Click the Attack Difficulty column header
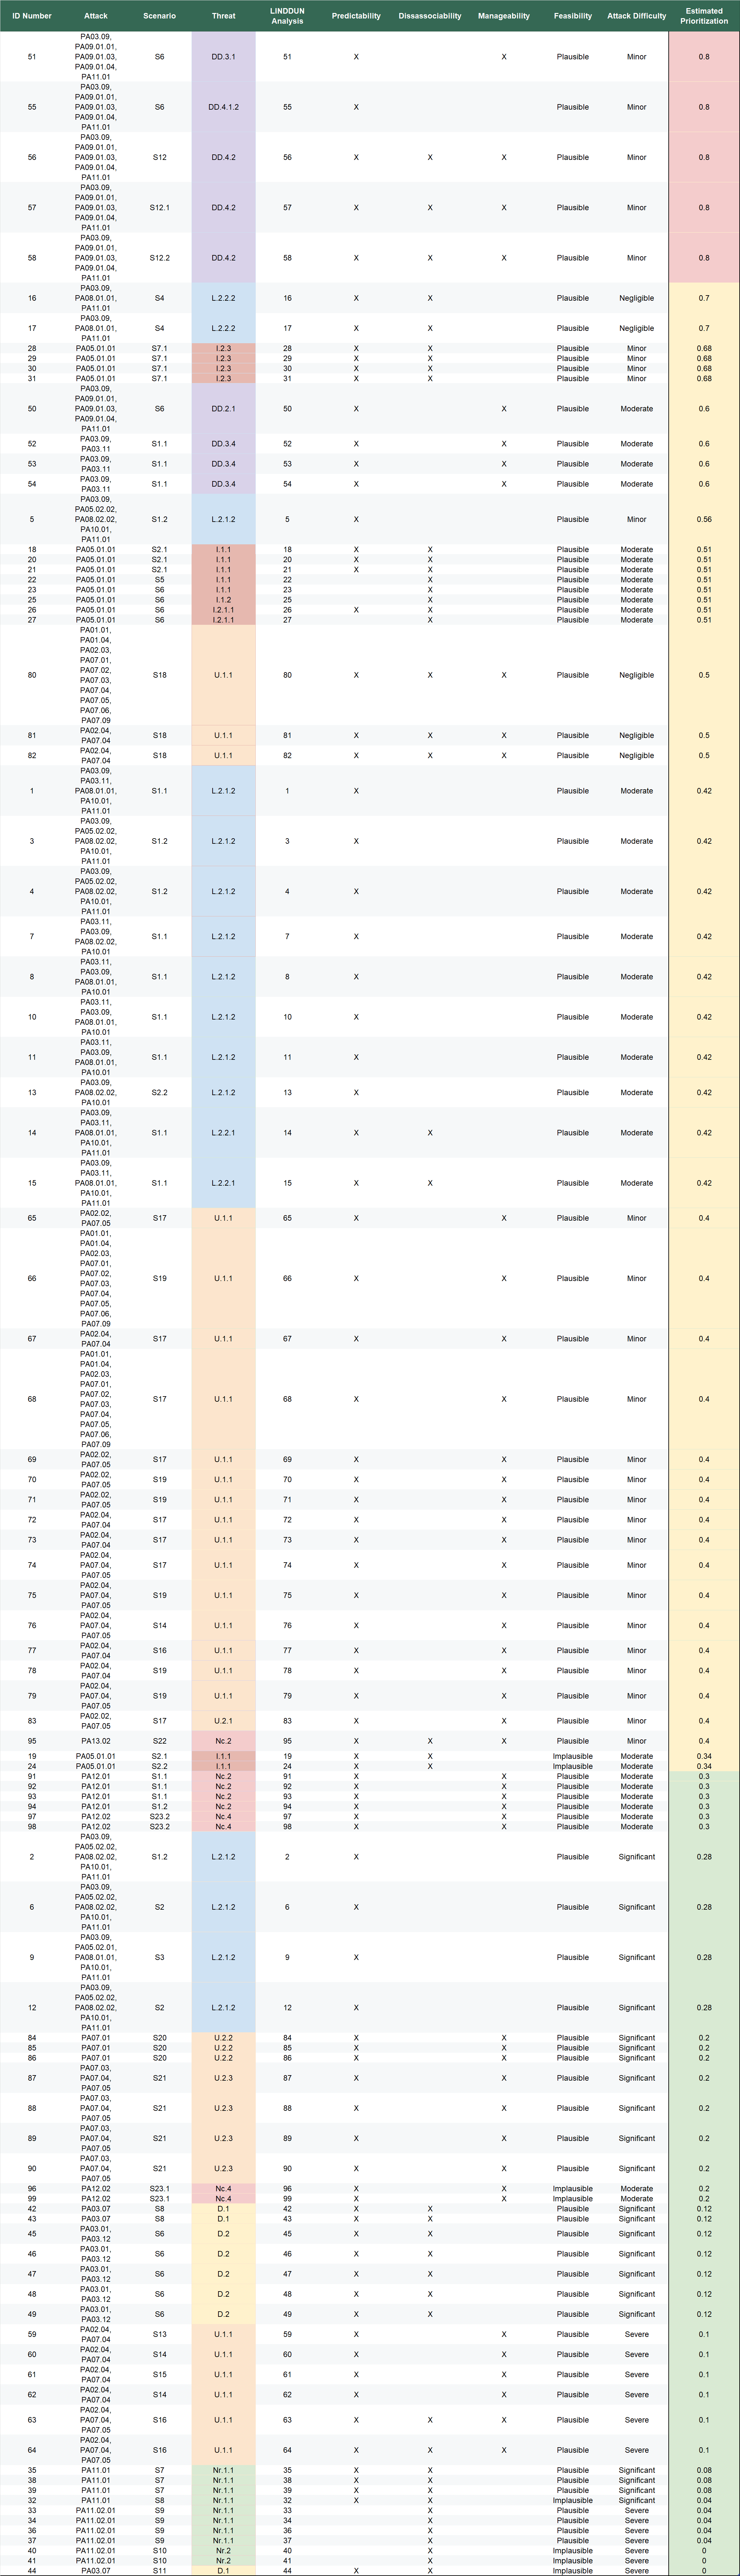This screenshot has height=2576, width=740. tap(636, 16)
